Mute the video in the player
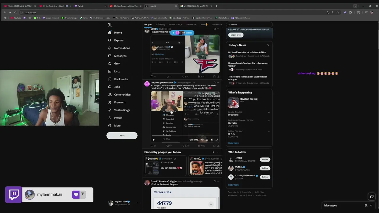The width and height of the screenshot is (379, 213). (x=202, y=140)
